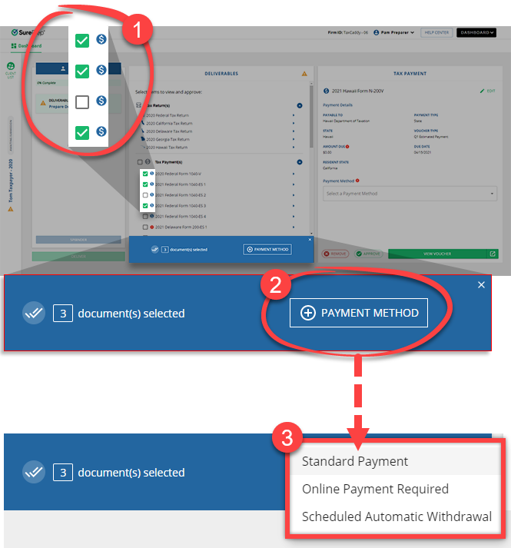Click the Tax Return(s) stack icon
The height and width of the screenshot is (548, 511).
pos(139,105)
